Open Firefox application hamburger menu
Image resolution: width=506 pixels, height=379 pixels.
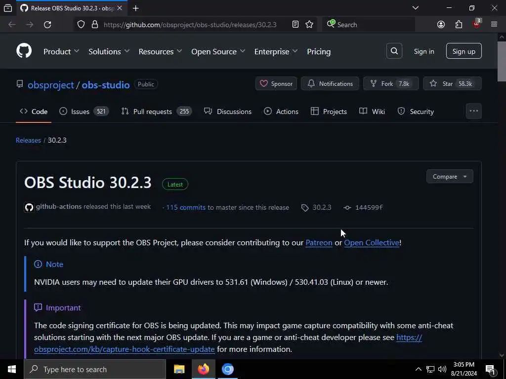tap(494, 25)
